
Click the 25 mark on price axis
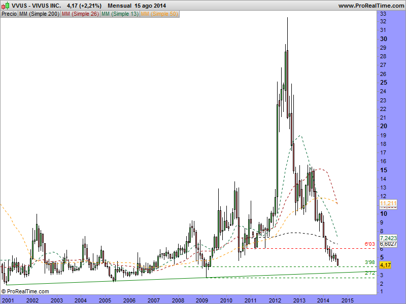pos(384,83)
